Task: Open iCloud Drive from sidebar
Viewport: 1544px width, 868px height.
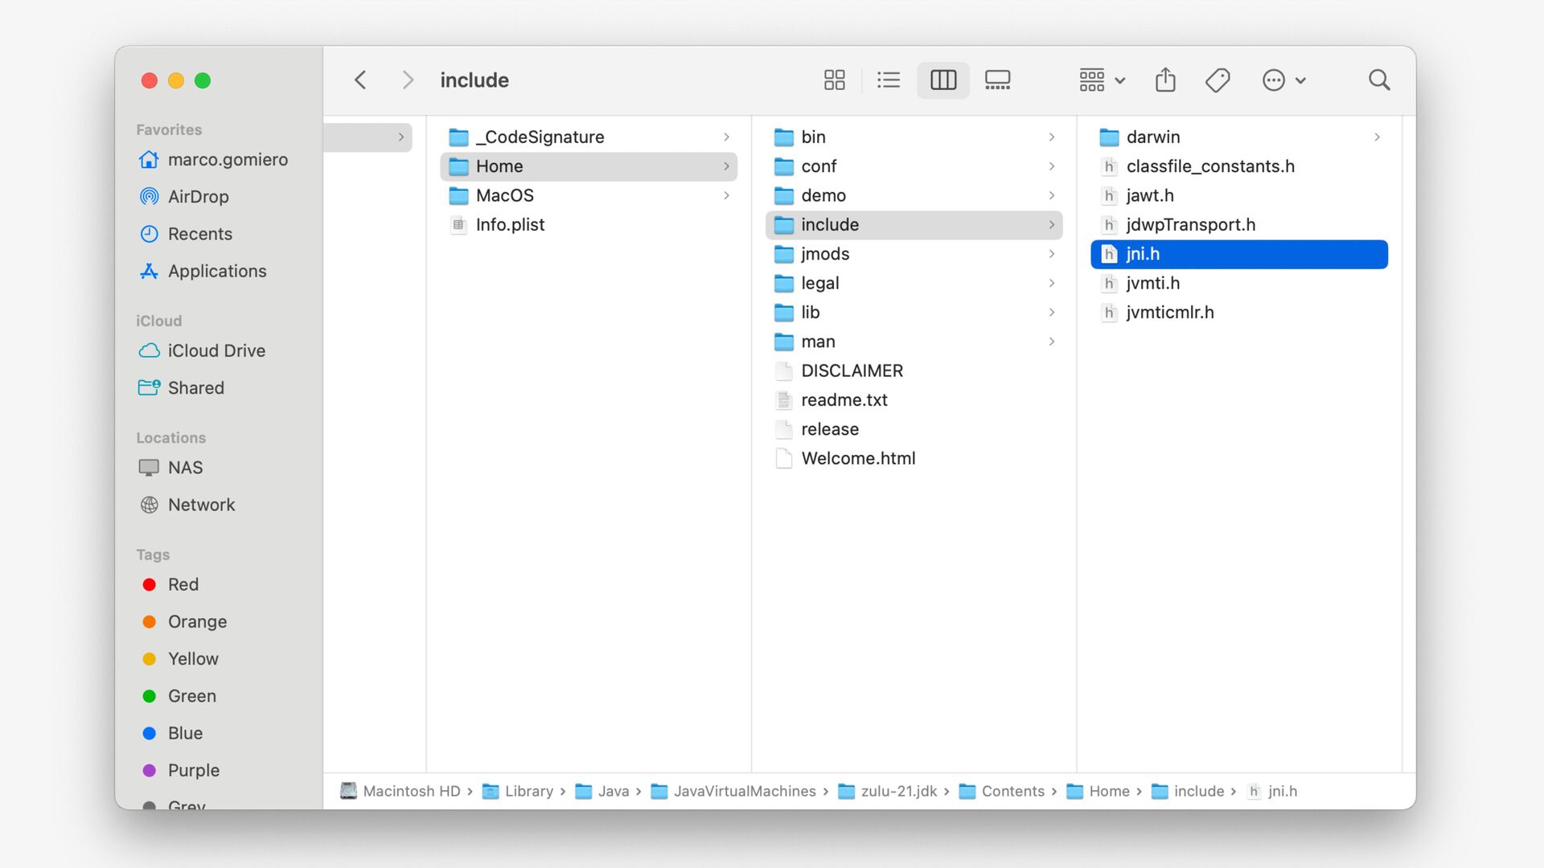Action: click(216, 350)
